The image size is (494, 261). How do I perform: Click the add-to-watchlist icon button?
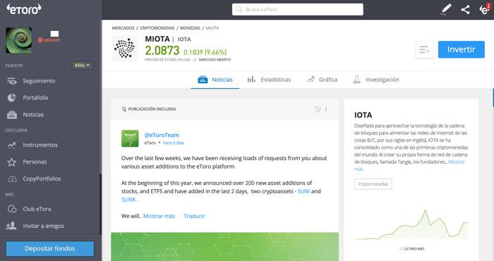[x=424, y=49]
